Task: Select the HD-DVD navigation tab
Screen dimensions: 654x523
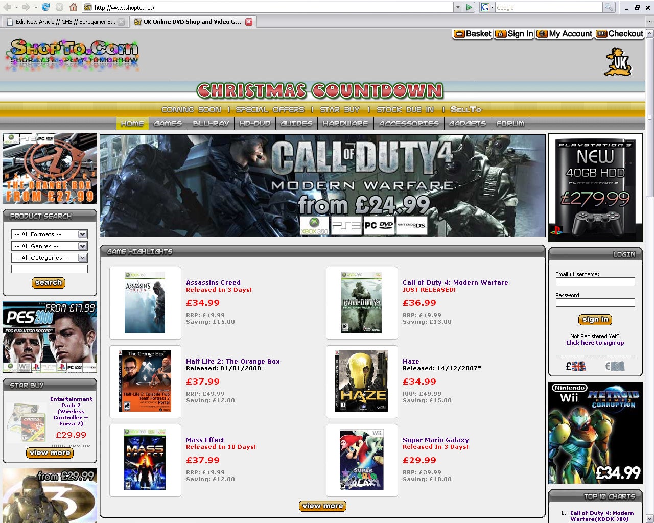Action: click(254, 124)
